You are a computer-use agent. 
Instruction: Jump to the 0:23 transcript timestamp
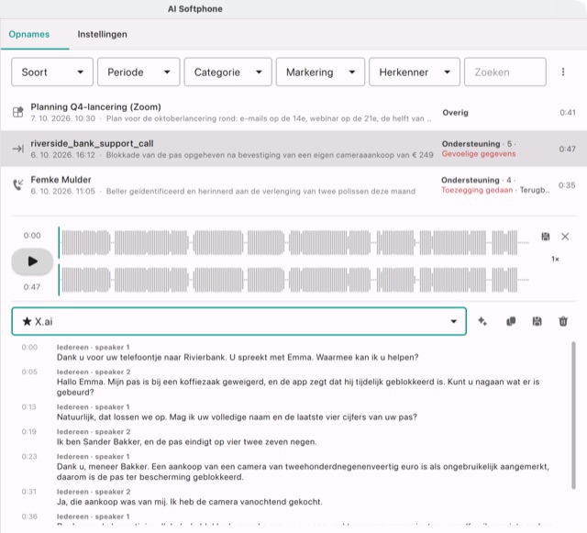29,456
